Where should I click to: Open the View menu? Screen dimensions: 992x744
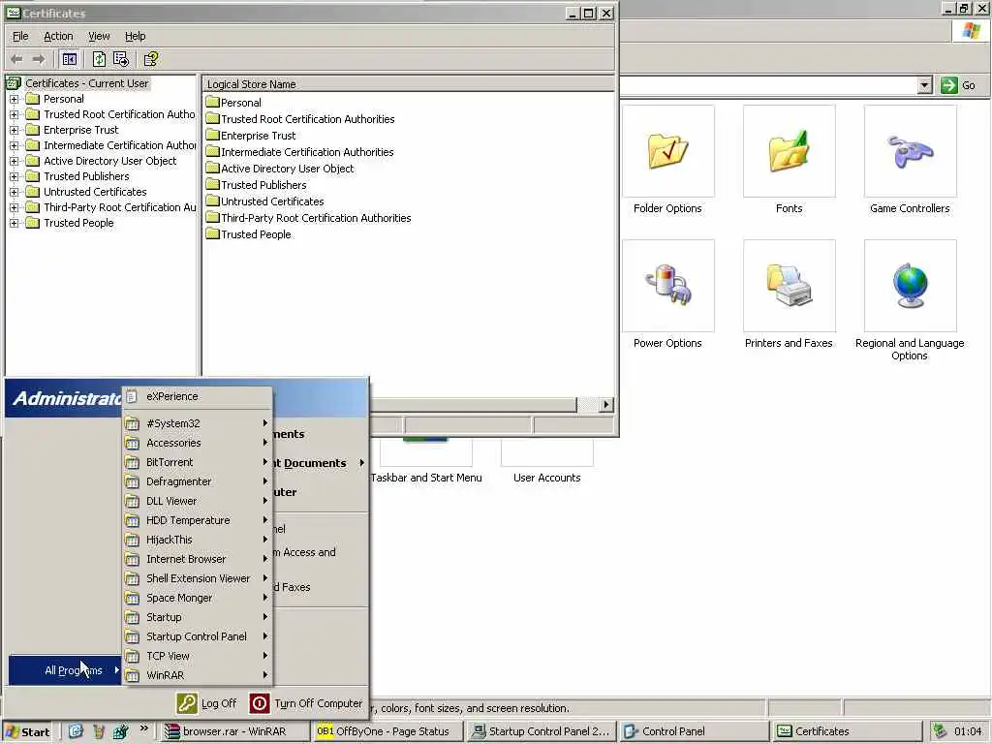[x=99, y=36]
